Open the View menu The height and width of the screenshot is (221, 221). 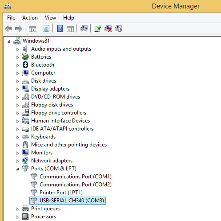pyautogui.click(x=50, y=18)
